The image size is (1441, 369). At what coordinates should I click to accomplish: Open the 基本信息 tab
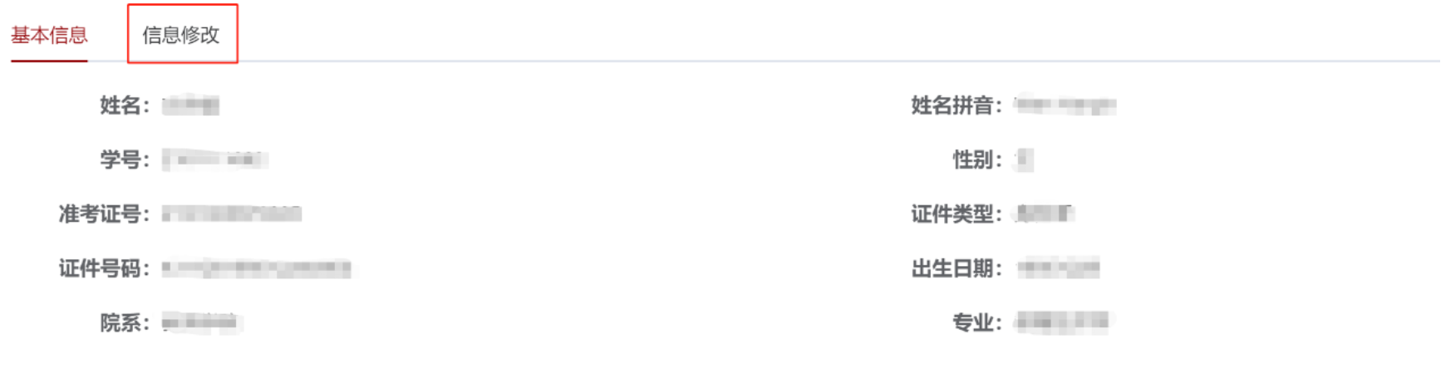click(x=49, y=35)
